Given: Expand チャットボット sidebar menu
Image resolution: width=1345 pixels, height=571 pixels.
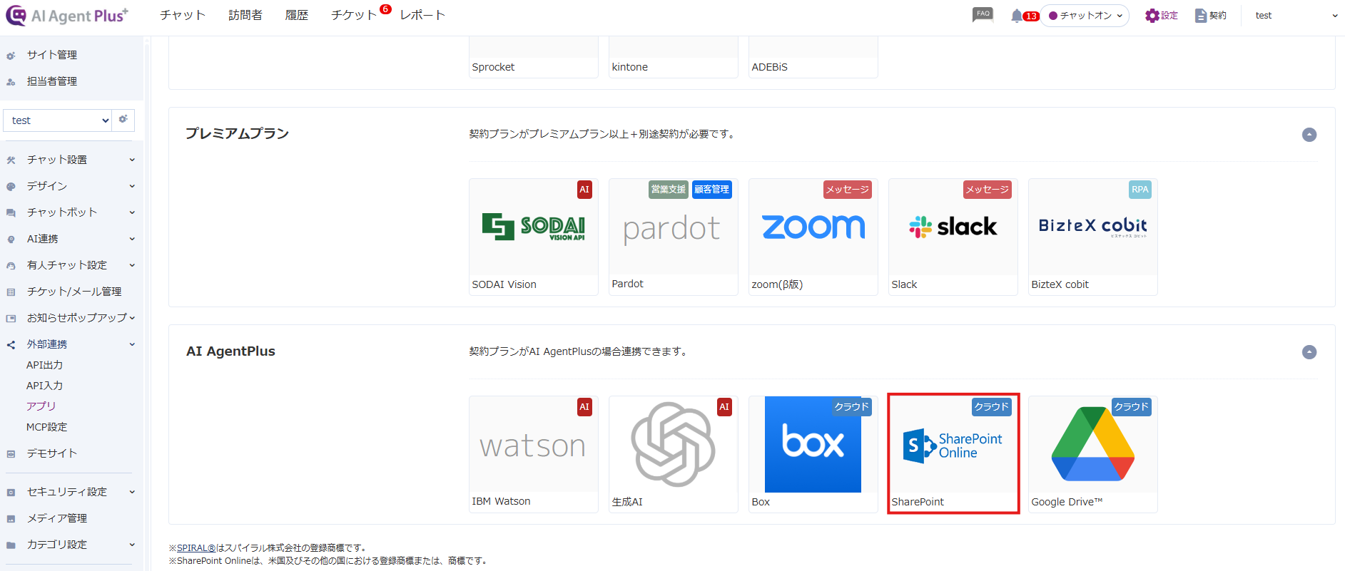Looking at the screenshot, I should [70, 212].
